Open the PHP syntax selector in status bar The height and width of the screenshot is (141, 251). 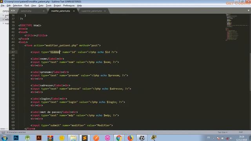coord(241,132)
